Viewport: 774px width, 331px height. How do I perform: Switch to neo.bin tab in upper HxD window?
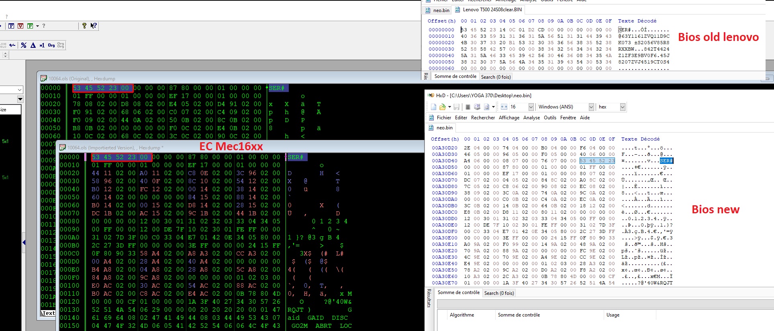click(x=437, y=10)
